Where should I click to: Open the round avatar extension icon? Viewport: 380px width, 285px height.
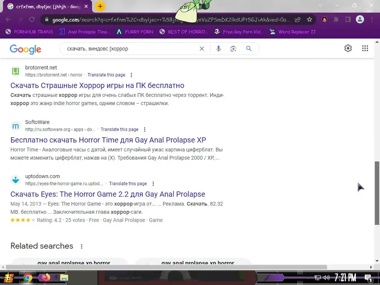(x=324, y=19)
